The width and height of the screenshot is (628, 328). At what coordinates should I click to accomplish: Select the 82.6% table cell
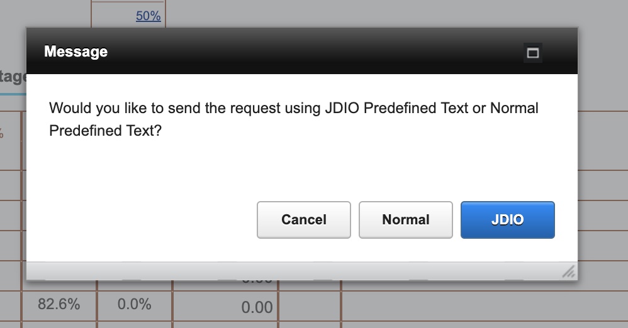pos(59,305)
